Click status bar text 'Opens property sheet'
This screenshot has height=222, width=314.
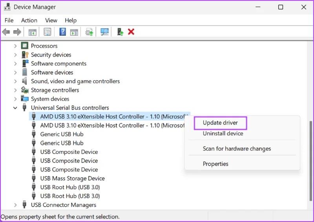click(60, 216)
